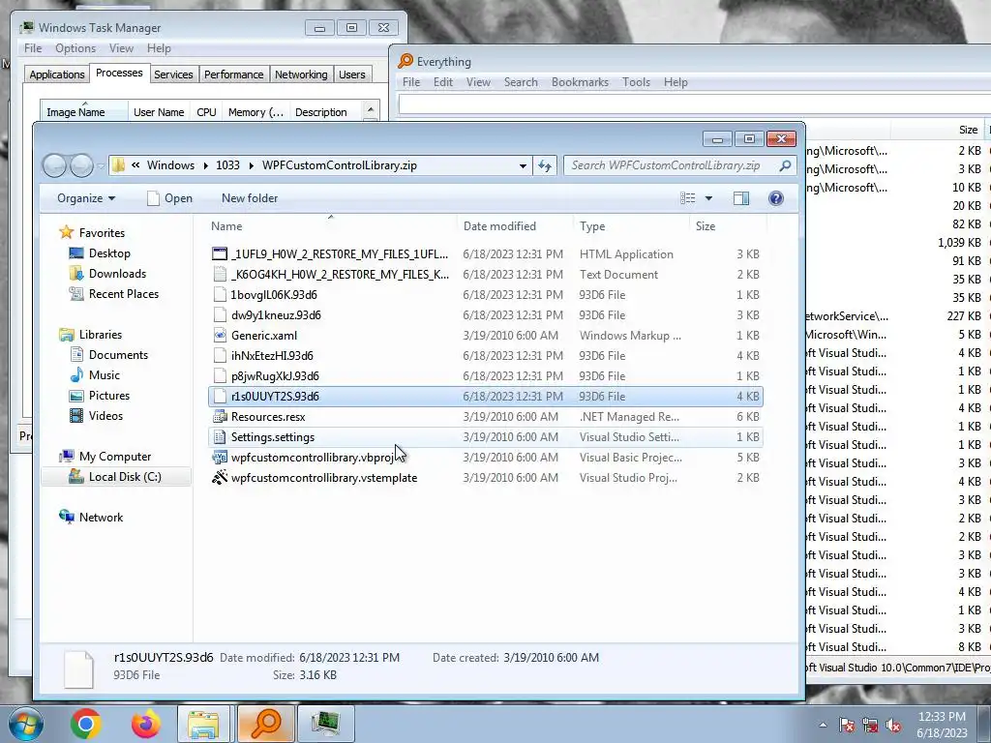Viewport: 991px width, 743px height.
Task: Click the Generic.xaml file icon
Action: (220, 336)
